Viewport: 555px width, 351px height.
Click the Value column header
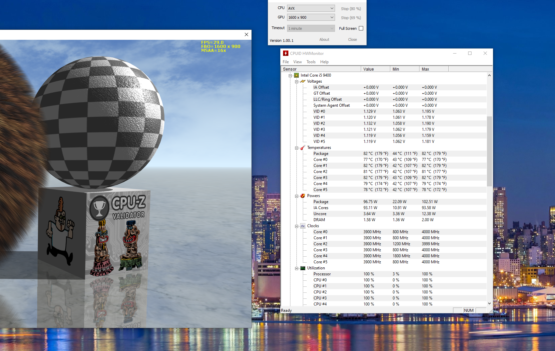pos(376,69)
